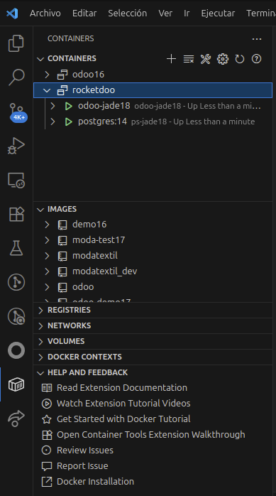Image resolution: width=276 pixels, height=496 pixels.
Task: Open Watch Extension Tutorial Videos
Action: click(x=123, y=404)
